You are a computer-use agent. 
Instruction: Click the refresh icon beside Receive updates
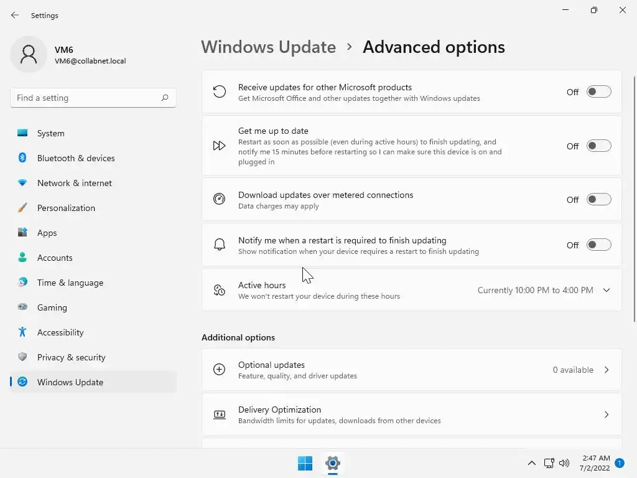pyautogui.click(x=220, y=92)
